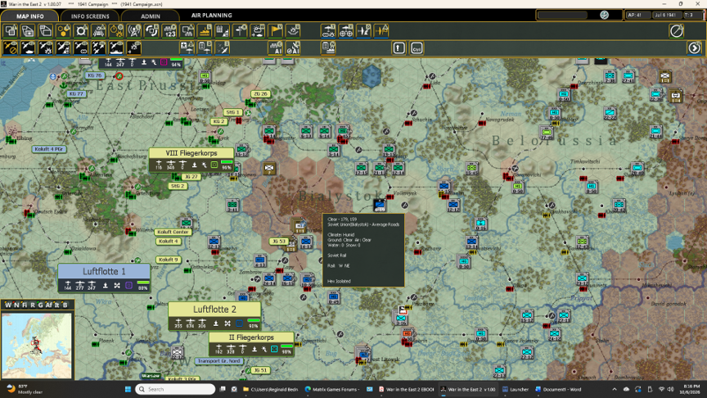The height and width of the screenshot is (398, 707).
Task: Open the Document1 - Word taskbar item
Action: (558, 389)
